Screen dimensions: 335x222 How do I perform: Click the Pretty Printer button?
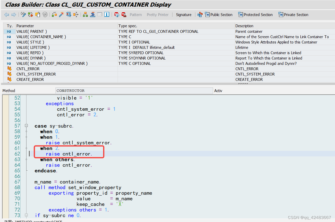158,15
